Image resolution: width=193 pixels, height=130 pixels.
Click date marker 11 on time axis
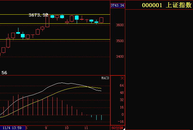pos(86,128)
